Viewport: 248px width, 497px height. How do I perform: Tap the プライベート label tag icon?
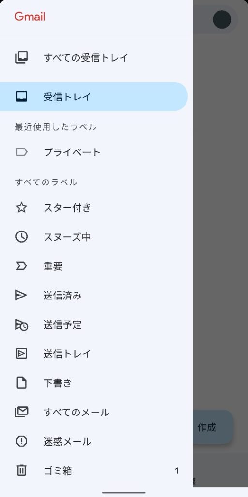[x=21, y=152]
